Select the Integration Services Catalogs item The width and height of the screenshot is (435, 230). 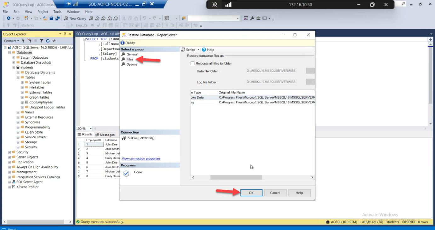click(38, 177)
